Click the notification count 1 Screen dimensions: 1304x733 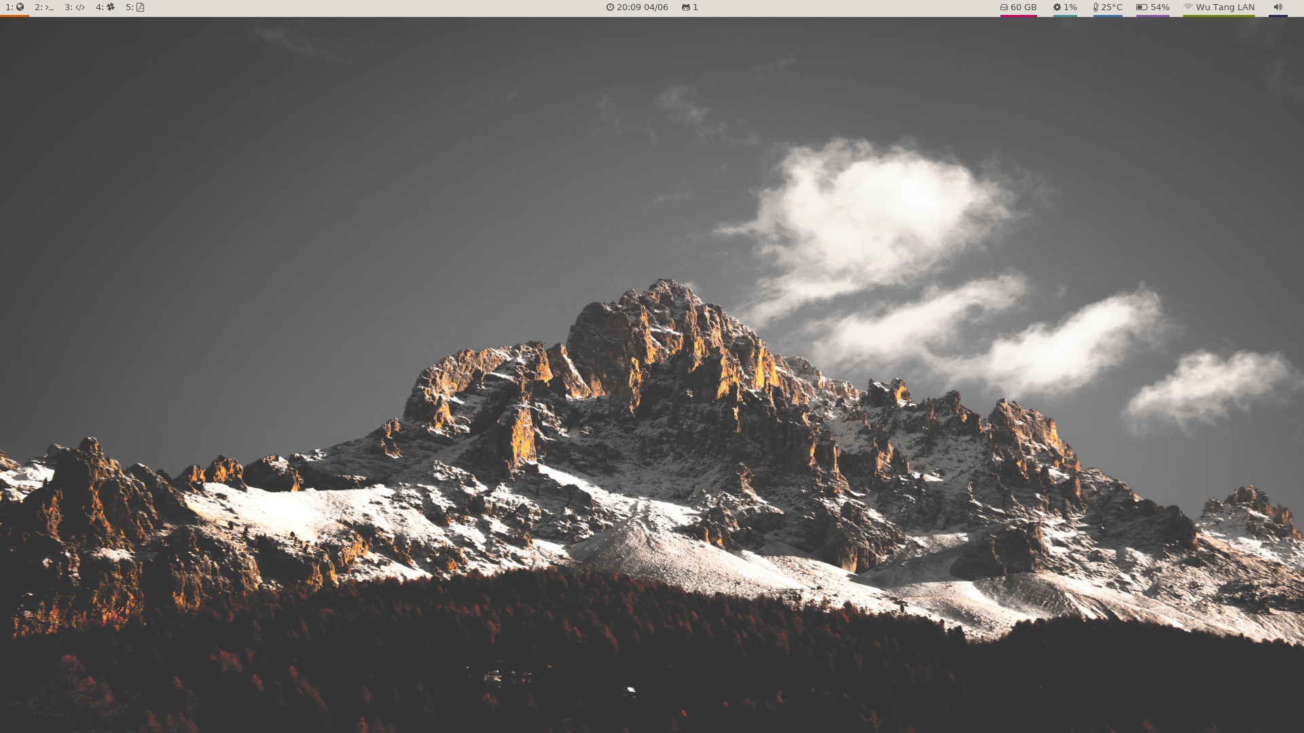coord(695,7)
